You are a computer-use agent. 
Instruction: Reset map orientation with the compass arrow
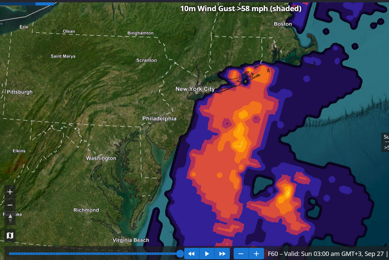(x=10, y=218)
